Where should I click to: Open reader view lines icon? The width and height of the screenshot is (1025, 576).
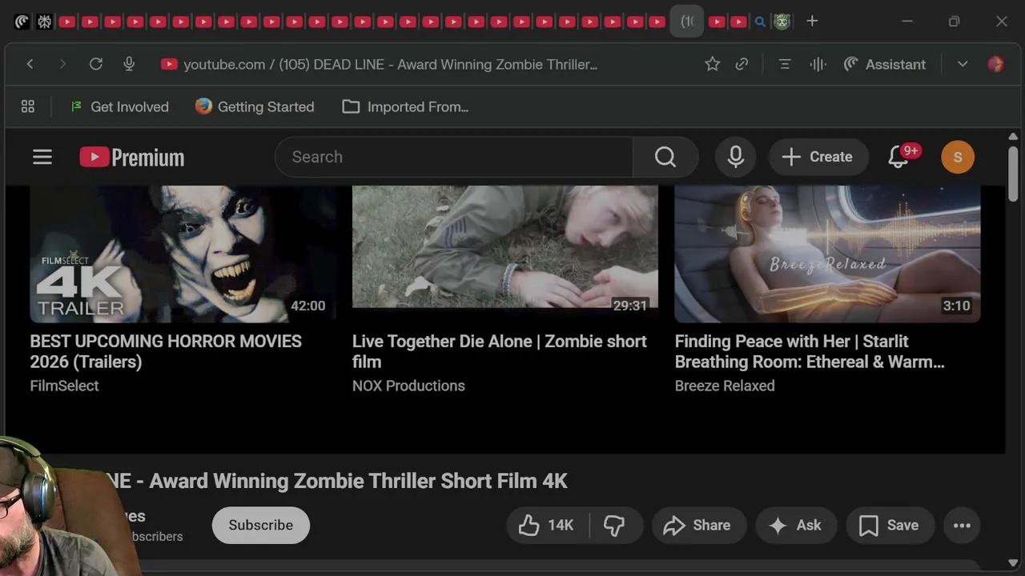pyautogui.click(x=785, y=64)
